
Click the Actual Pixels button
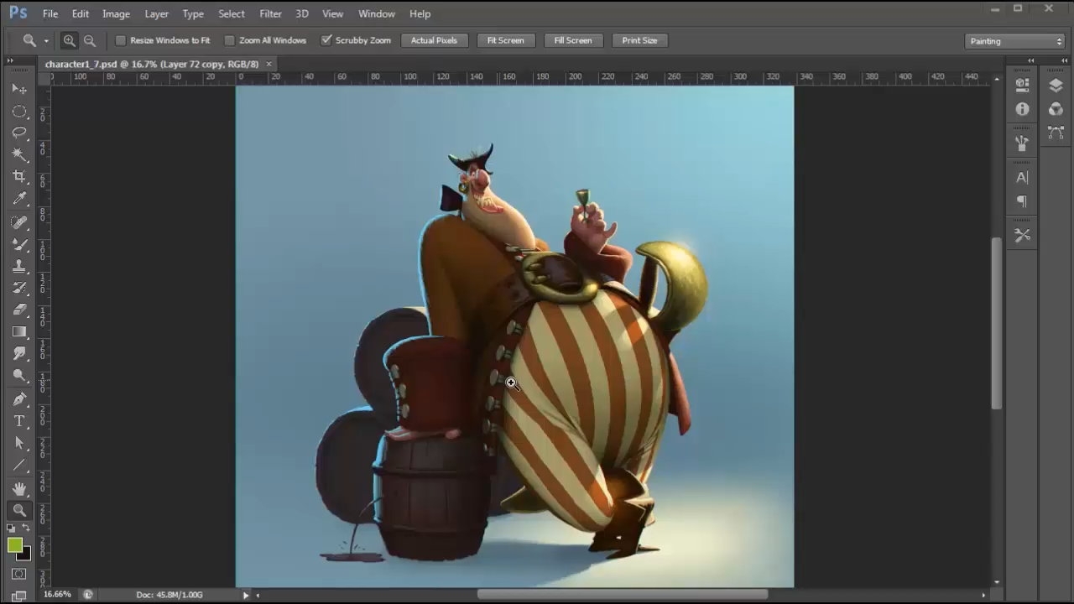434,40
